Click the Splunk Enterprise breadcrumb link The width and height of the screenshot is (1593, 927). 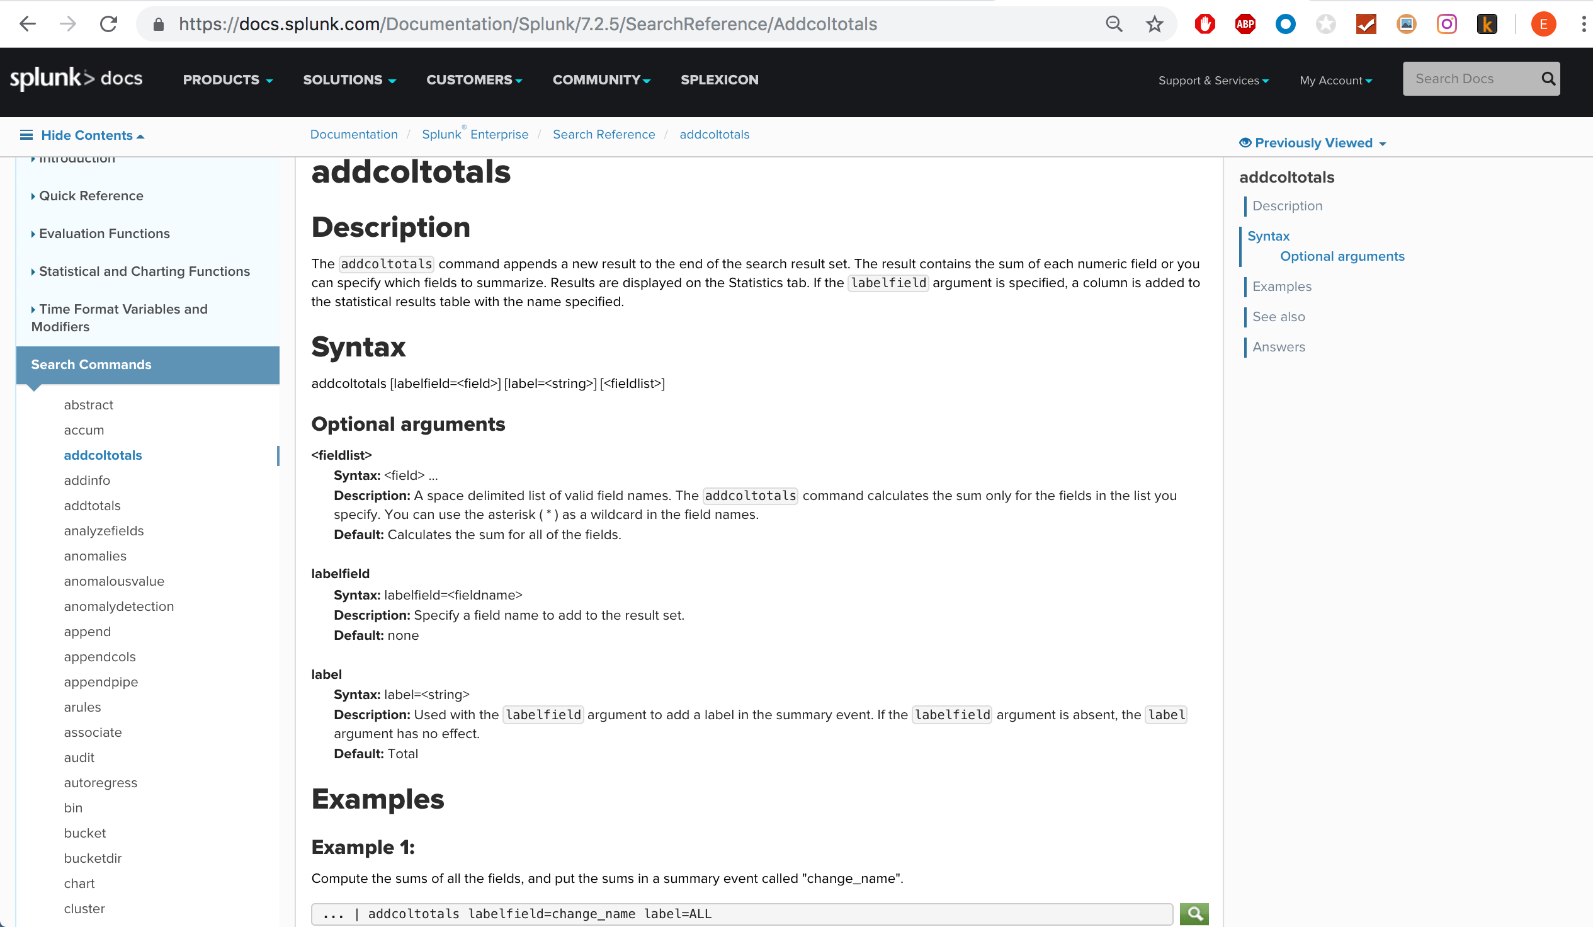click(x=475, y=134)
